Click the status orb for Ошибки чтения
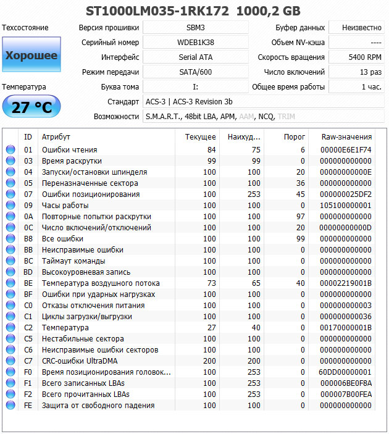 pyautogui.click(x=10, y=149)
